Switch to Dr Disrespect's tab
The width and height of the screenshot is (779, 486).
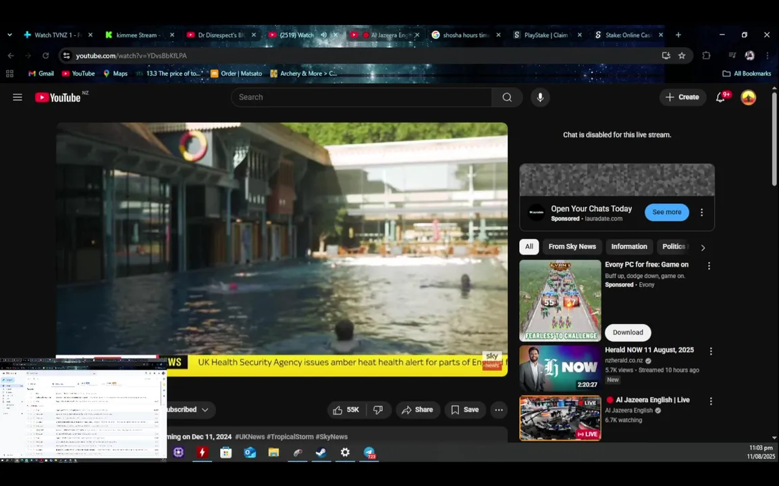click(x=221, y=35)
